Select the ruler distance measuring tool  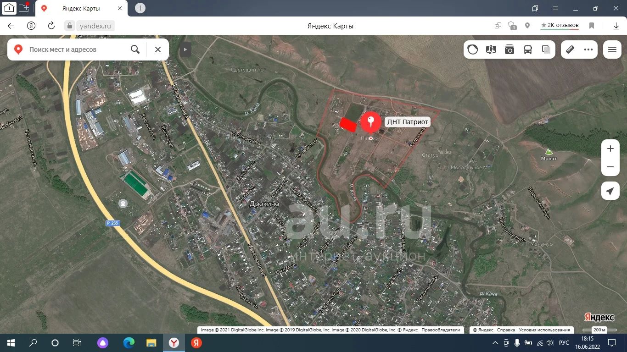pyautogui.click(x=570, y=49)
